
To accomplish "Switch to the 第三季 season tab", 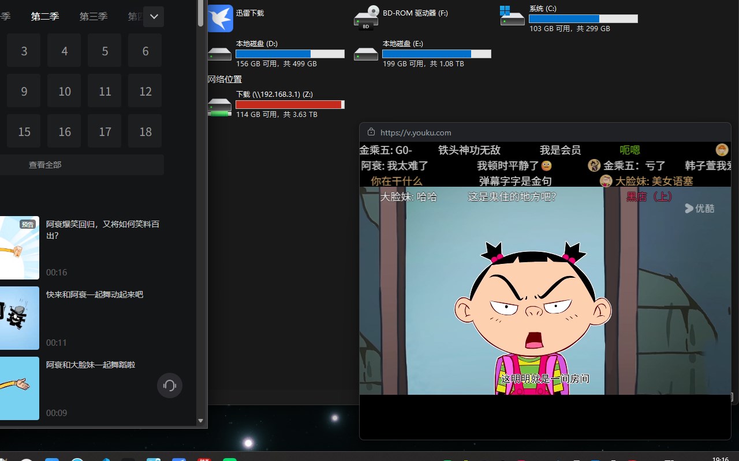I will (94, 17).
